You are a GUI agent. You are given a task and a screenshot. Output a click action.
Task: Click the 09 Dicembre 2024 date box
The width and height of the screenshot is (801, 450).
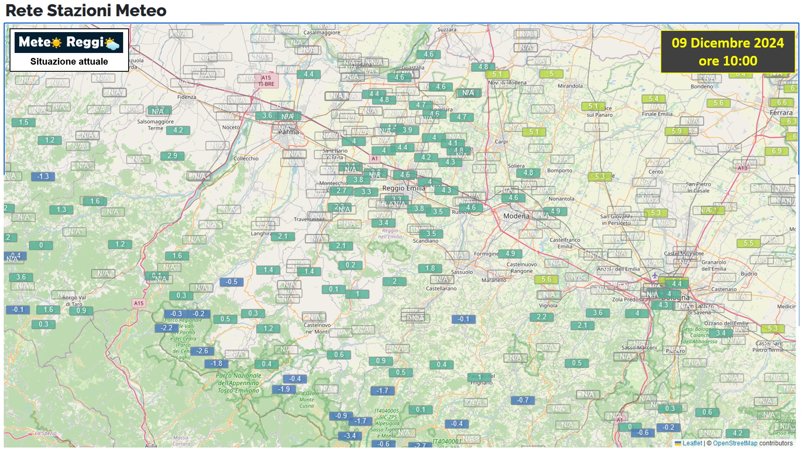coord(727,52)
